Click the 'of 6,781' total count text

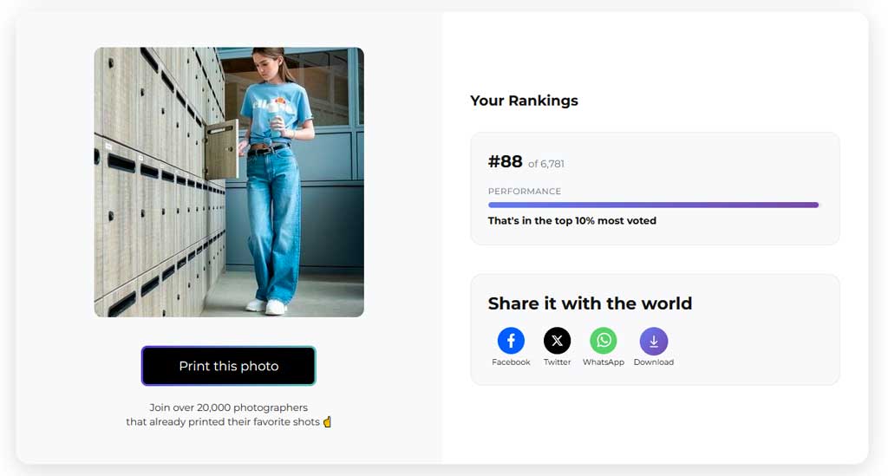click(x=546, y=164)
